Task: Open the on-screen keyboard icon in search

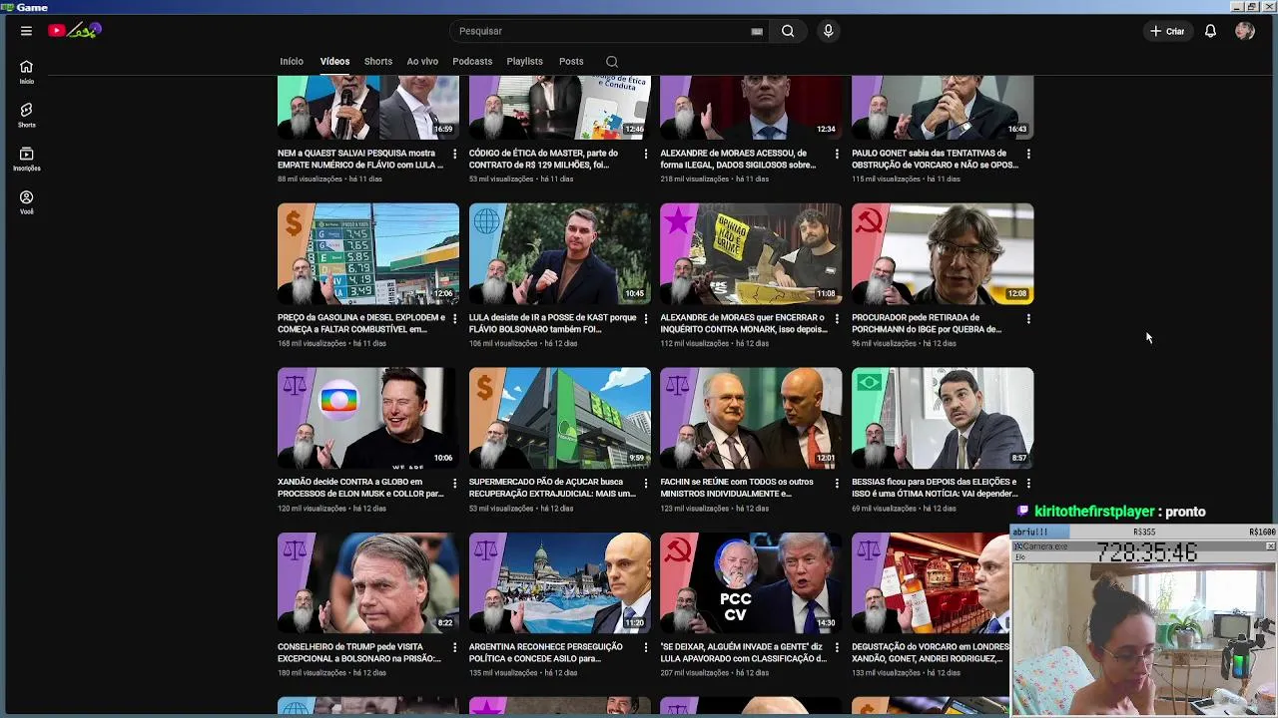Action: point(757,31)
